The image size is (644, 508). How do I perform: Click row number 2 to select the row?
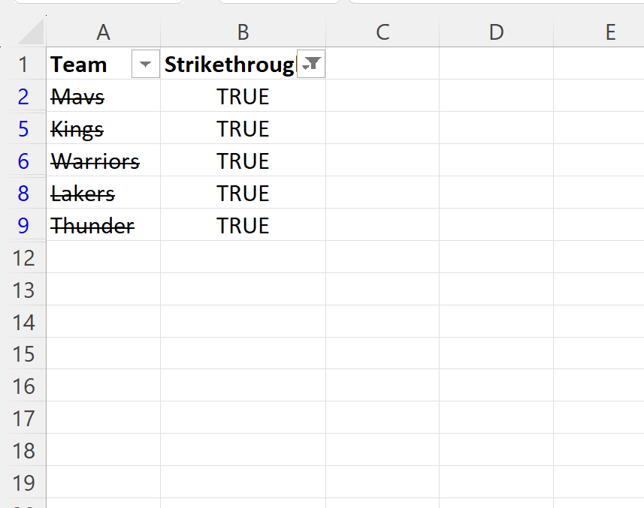pos(24,96)
